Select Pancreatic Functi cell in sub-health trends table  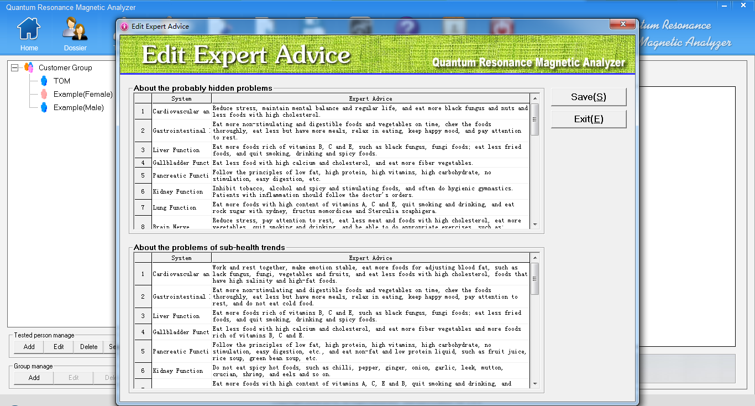point(181,351)
